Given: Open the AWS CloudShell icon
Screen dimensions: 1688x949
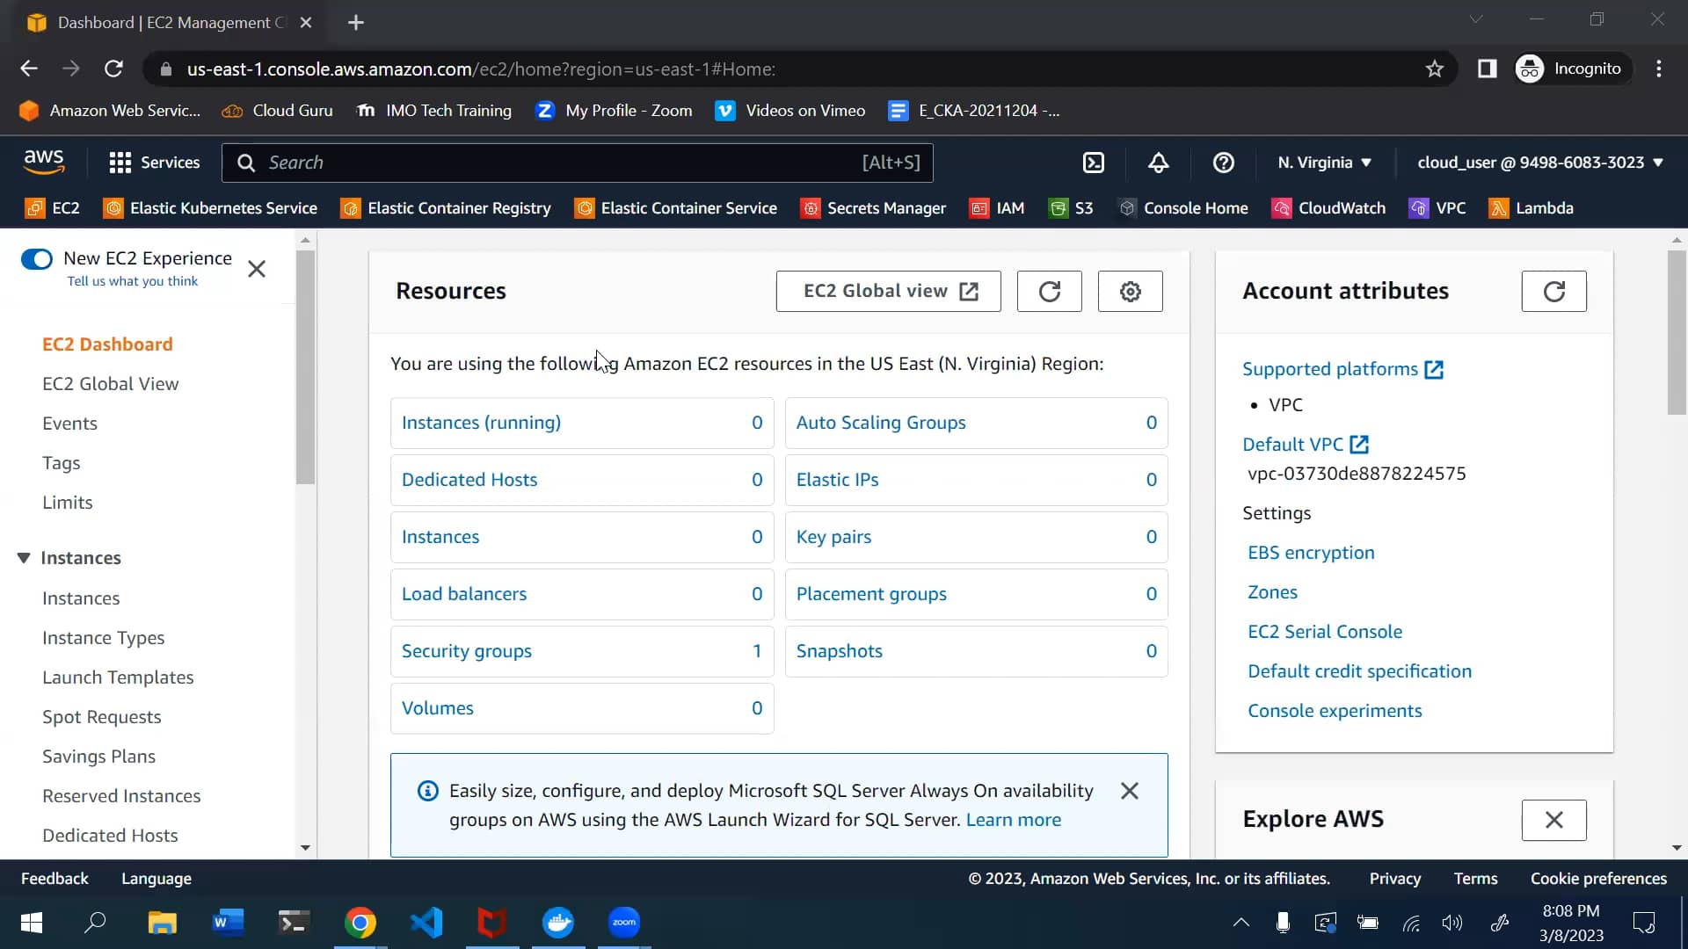Looking at the screenshot, I should point(1093,163).
